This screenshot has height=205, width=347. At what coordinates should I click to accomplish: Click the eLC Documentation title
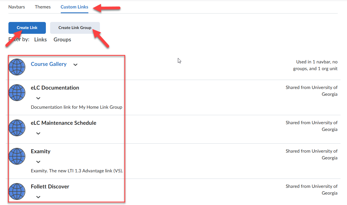coord(55,88)
